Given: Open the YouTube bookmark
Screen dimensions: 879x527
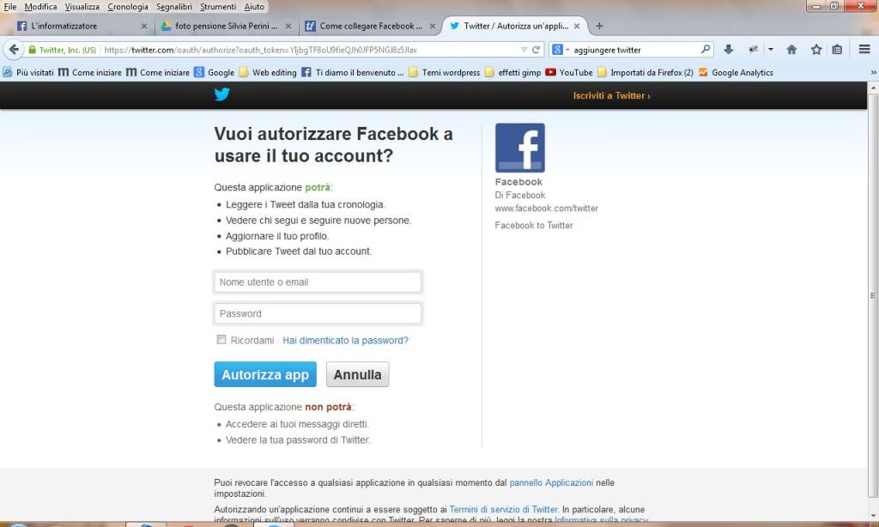Looking at the screenshot, I should pos(569,72).
